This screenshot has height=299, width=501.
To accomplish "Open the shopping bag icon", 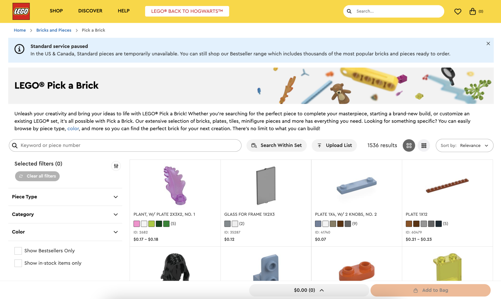I will click(x=472, y=11).
